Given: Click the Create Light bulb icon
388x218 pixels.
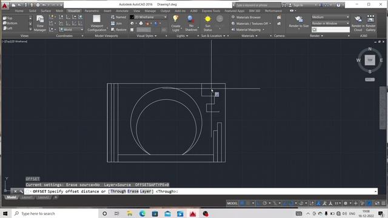Looking at the screenshot, I should 176,19.
